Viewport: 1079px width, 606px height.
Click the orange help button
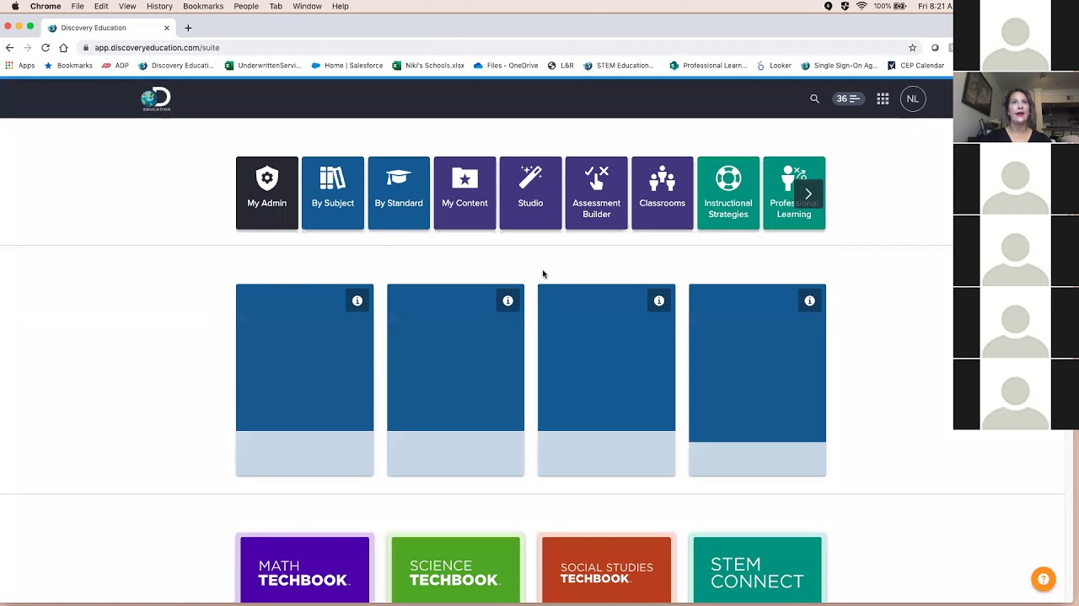pyautogui.click(x=1044, y=579)
